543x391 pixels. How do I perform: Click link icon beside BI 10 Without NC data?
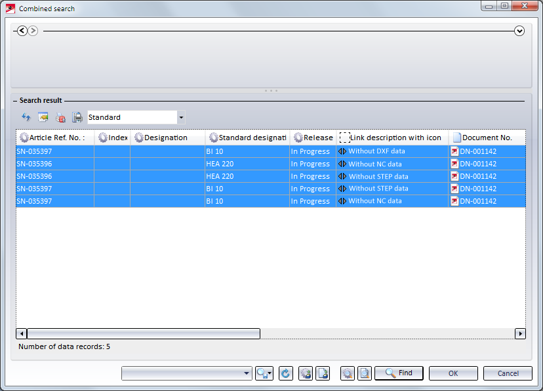(x=342, y=201)
